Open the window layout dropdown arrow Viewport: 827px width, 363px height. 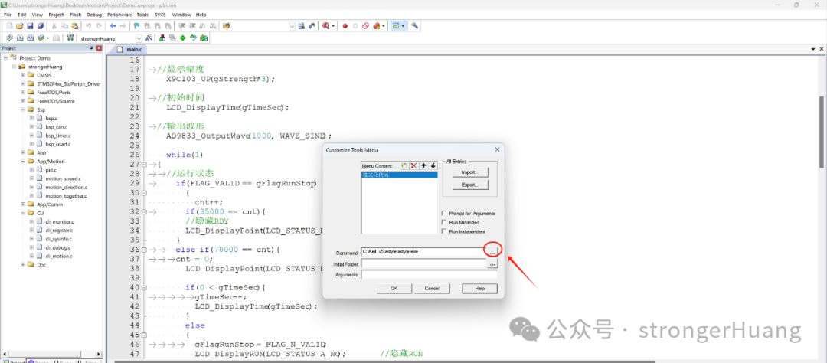tap(404, 26)
